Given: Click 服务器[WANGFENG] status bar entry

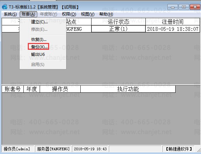Looking at the screenshot, I should point(53,149).
